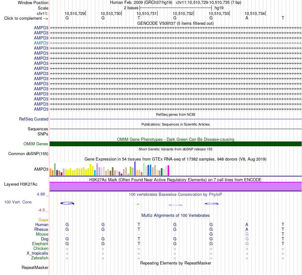Click the GENCODE V50lift37 track title

tap(175, 23)
